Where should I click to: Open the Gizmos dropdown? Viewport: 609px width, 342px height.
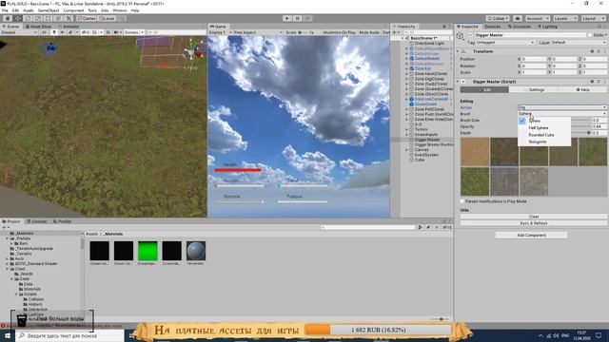click(x=133, y=32)
